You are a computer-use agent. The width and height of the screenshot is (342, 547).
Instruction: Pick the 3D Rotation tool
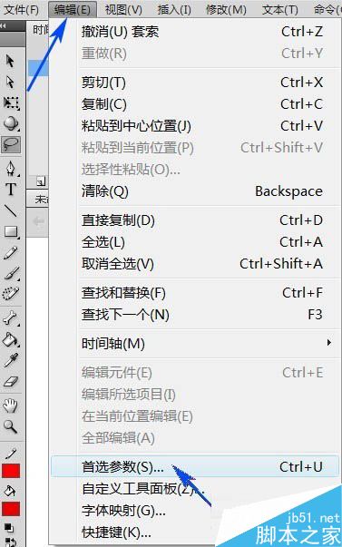pyautogui.click(x=11, y=122)
